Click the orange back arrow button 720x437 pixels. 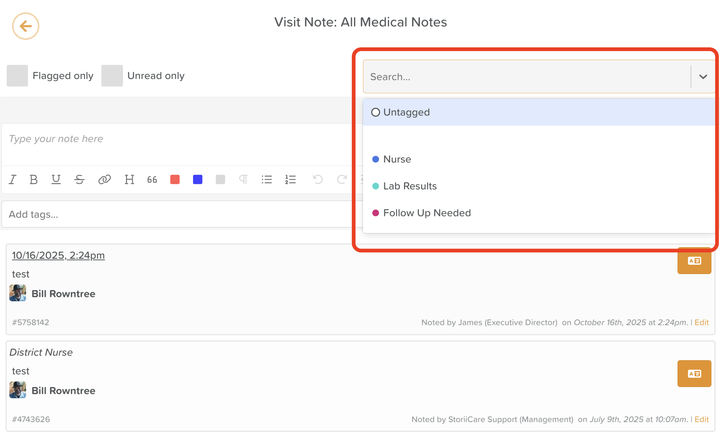(x=26, y=26)
